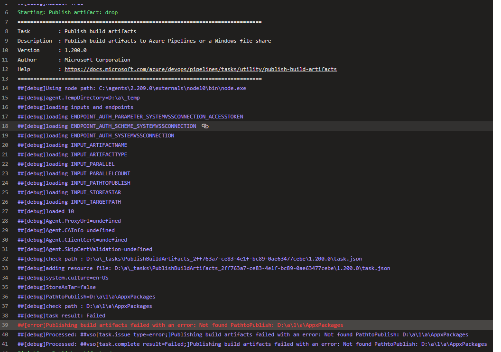The width and height of the screenshot is (501, 352).
Task: Click 'Author : Microsoft Corporation' line
Action: (74, 60)
